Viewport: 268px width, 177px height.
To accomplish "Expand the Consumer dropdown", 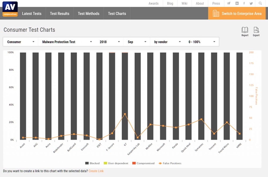I will (21, 42).
